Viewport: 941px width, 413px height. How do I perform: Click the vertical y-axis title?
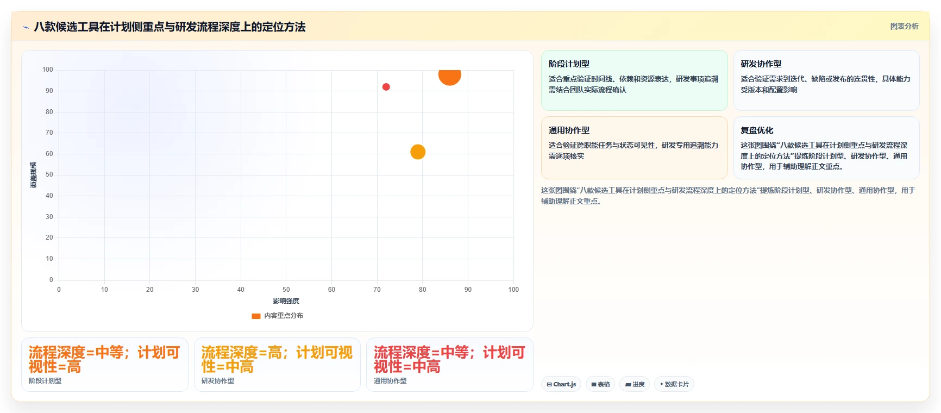34,175
